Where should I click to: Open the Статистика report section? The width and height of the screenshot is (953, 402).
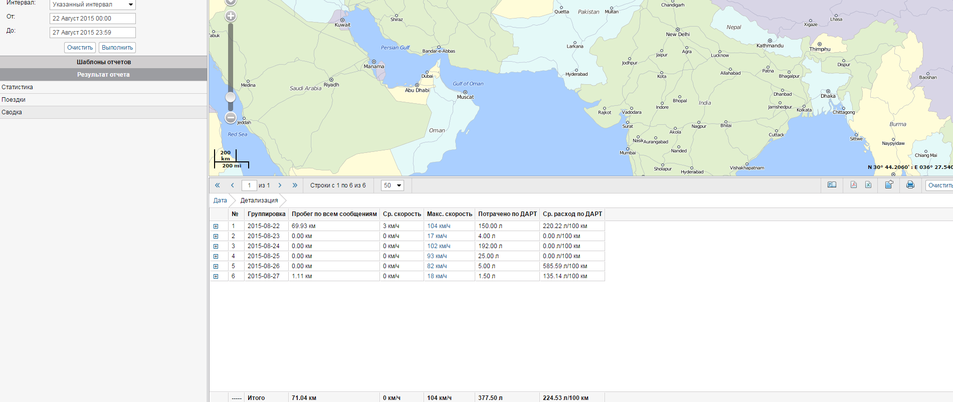coord(18,87)
